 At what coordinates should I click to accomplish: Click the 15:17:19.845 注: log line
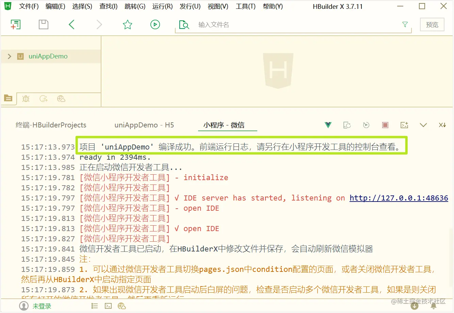click(56, 259)
